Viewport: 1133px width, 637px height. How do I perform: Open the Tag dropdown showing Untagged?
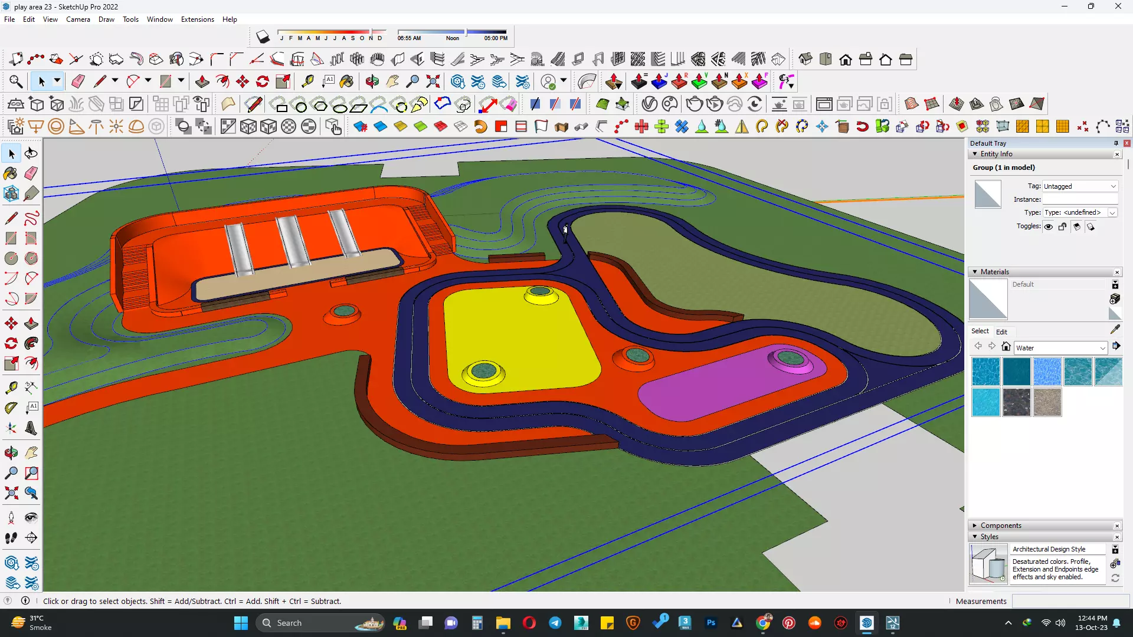[1080, 186]
